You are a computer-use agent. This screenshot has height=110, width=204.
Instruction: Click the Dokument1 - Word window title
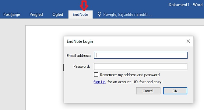click(185, 5)
